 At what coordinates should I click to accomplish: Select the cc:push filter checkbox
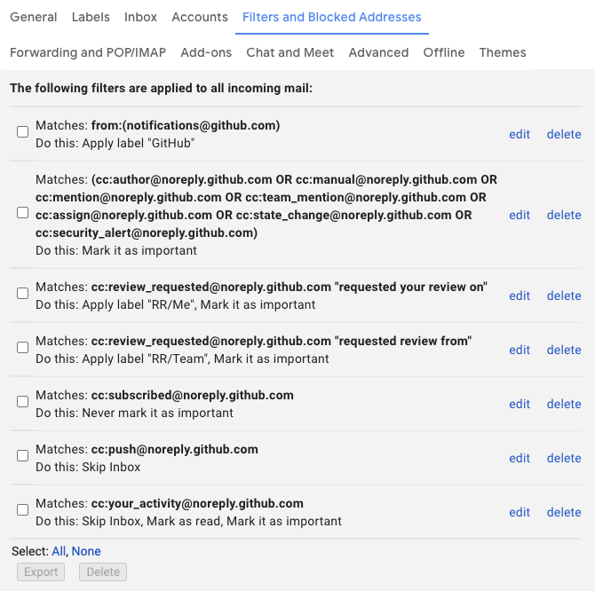(x=23, y=456)
